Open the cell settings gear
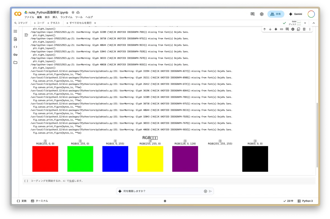Screen dimensions: 330x219 293,29
